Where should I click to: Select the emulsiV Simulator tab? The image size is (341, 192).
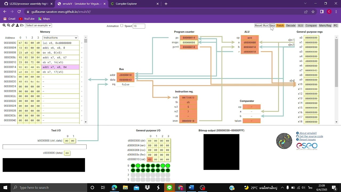pyautogui.click(x=81, y=4)
